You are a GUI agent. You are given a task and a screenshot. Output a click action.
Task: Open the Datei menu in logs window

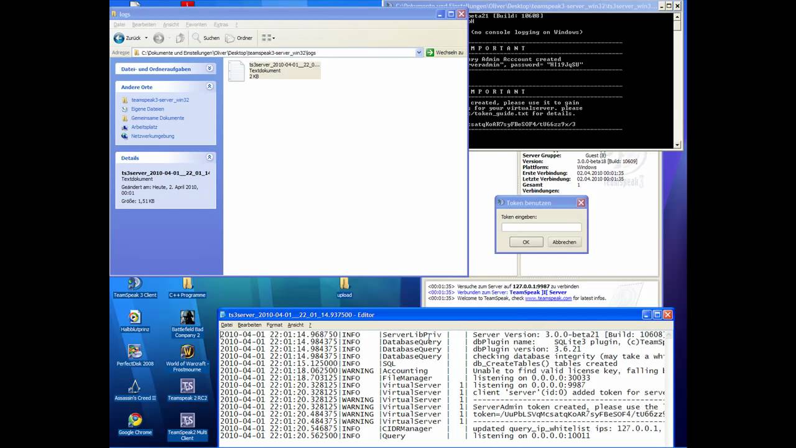pos(119,25)
